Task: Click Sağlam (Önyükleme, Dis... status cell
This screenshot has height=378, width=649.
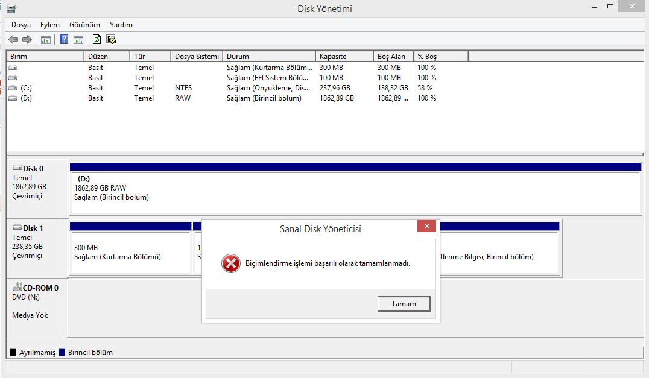Action: click(x=268, y=87)
